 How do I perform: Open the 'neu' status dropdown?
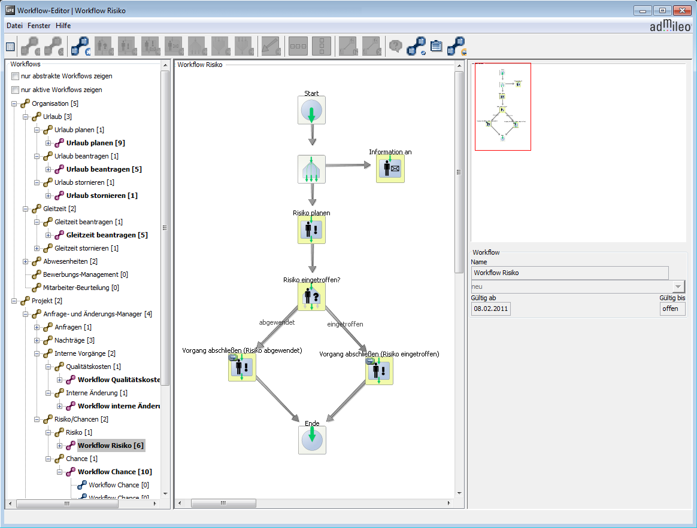pos(677,286)
